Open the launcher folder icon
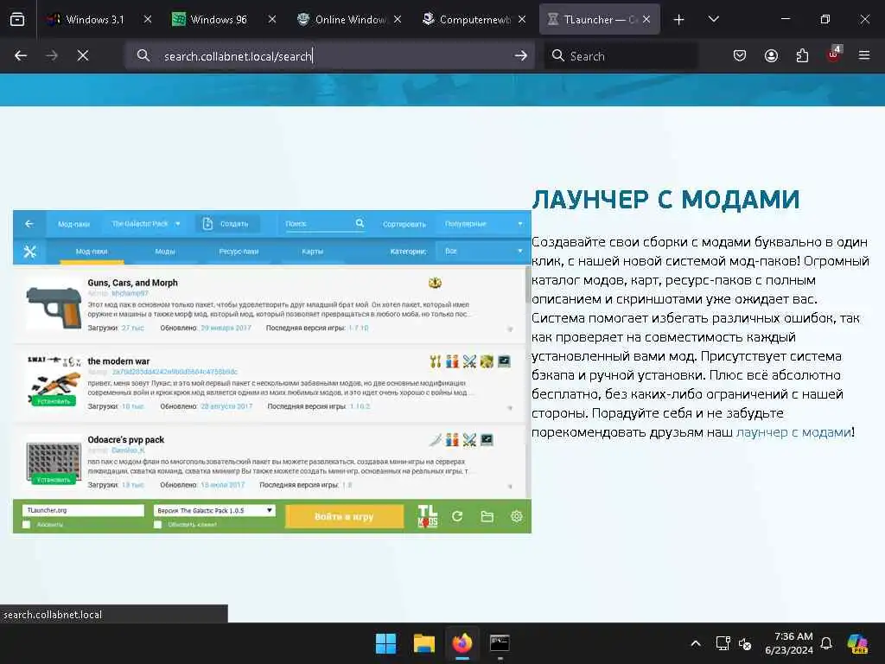885x664 pixels. pyautogui.click(x=487, y=517)
